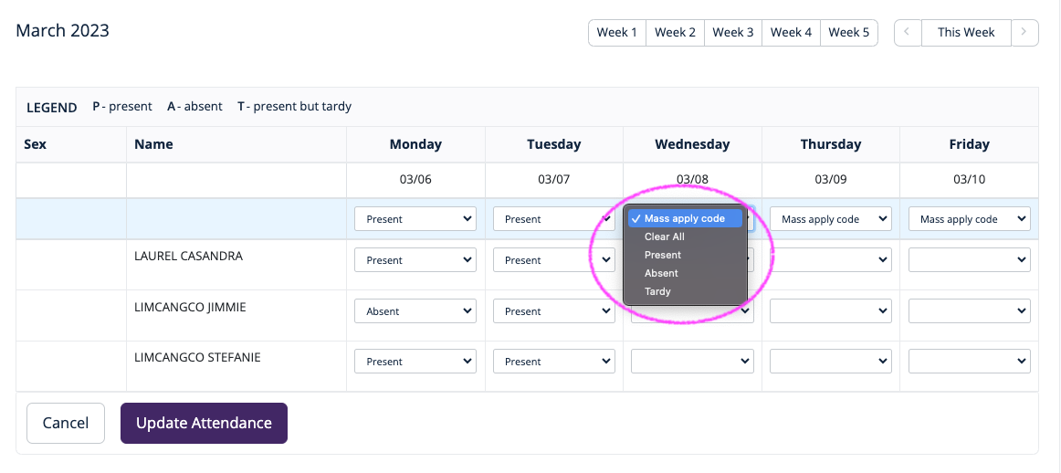This screenshot has height=473, width=1061.
Task: Go to next week arrow
Action: tap(1024, 33)
